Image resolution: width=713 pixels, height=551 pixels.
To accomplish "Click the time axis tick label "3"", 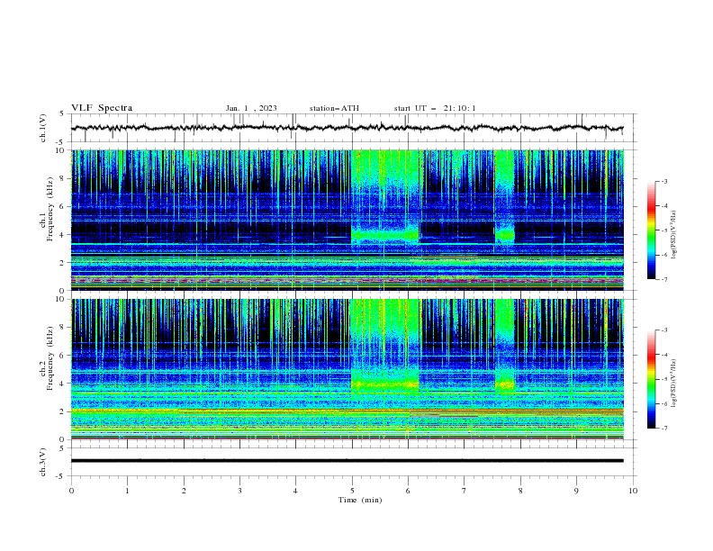I will [x=239, y=491].
